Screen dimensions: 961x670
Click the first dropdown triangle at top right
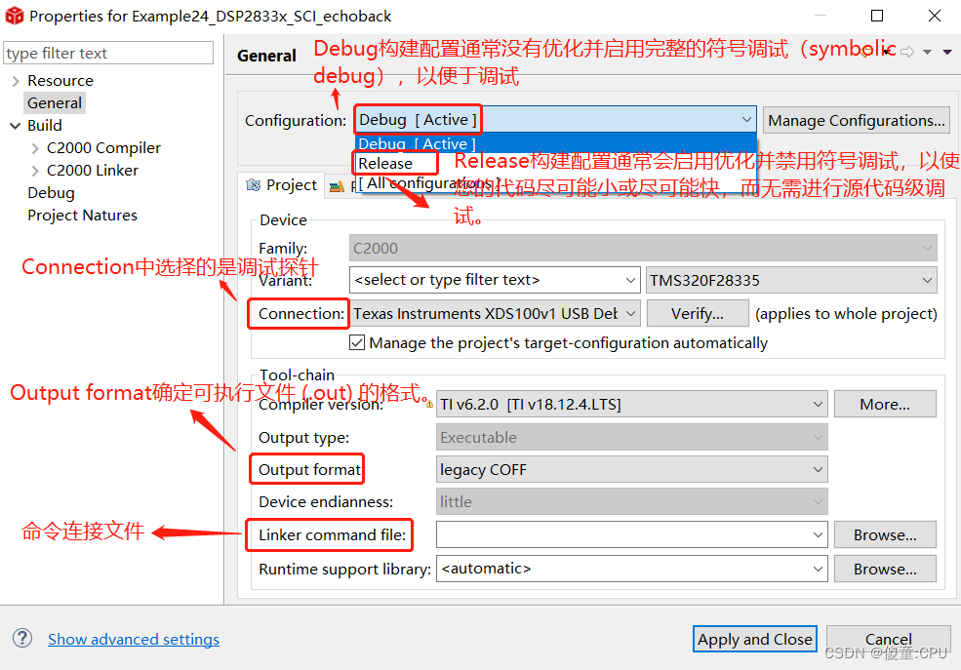pos(927,52)
